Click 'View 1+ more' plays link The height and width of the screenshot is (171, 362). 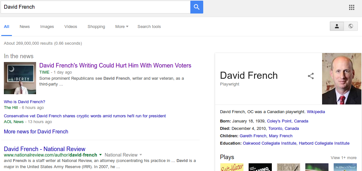[x=343, y=157]
